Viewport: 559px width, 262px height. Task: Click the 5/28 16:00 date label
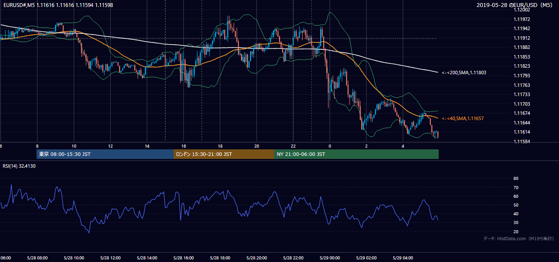click(183, 258)
